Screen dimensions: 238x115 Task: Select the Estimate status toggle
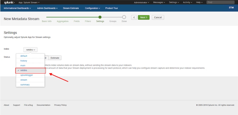tap(55, 58)
